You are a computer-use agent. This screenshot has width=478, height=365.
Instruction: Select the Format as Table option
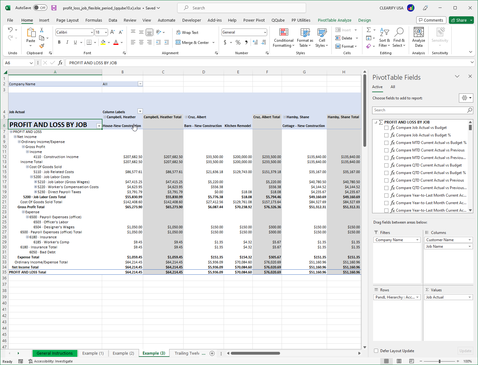click(x=304, y=38)
